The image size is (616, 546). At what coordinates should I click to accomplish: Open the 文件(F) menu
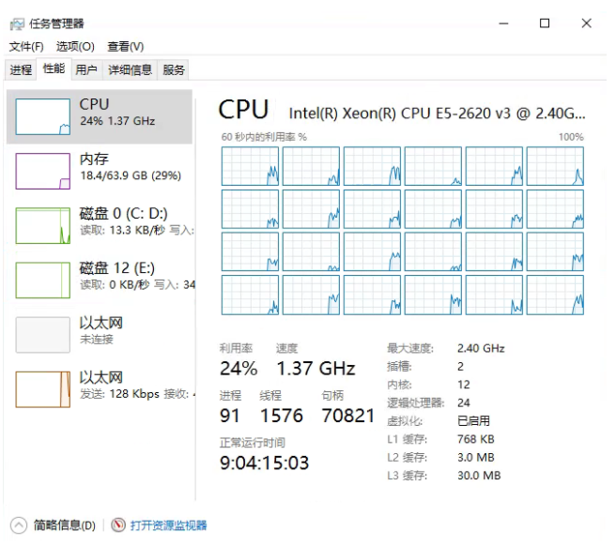click(26, 46)
